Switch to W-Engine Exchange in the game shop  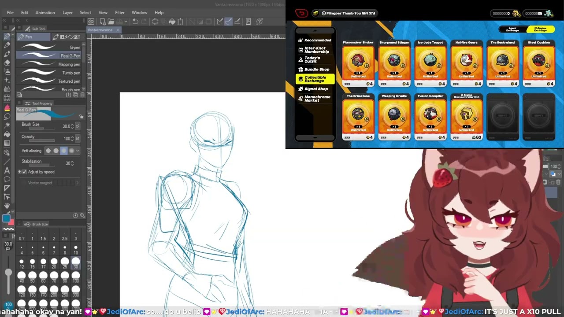[x=540, y=29]
